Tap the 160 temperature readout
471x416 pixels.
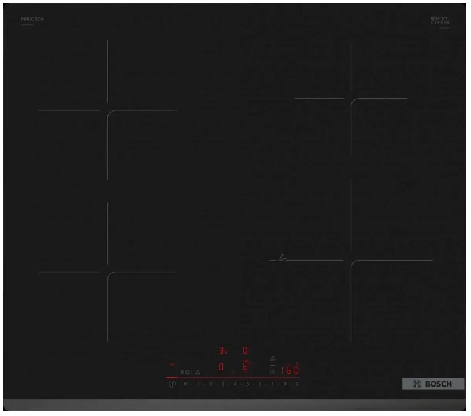[x=289, y=371]
